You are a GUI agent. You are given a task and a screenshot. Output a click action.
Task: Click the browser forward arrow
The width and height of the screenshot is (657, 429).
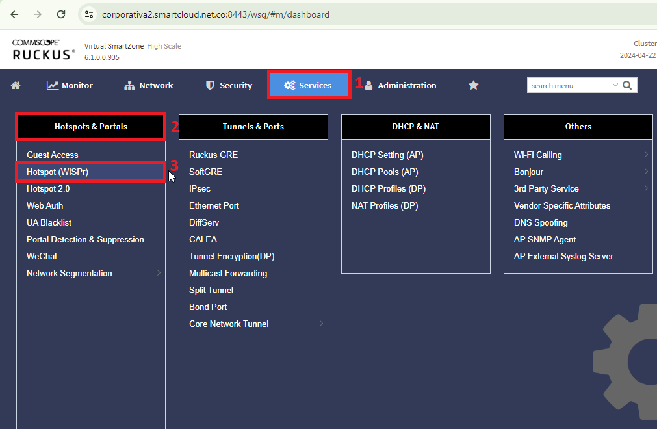pos(38,14)
